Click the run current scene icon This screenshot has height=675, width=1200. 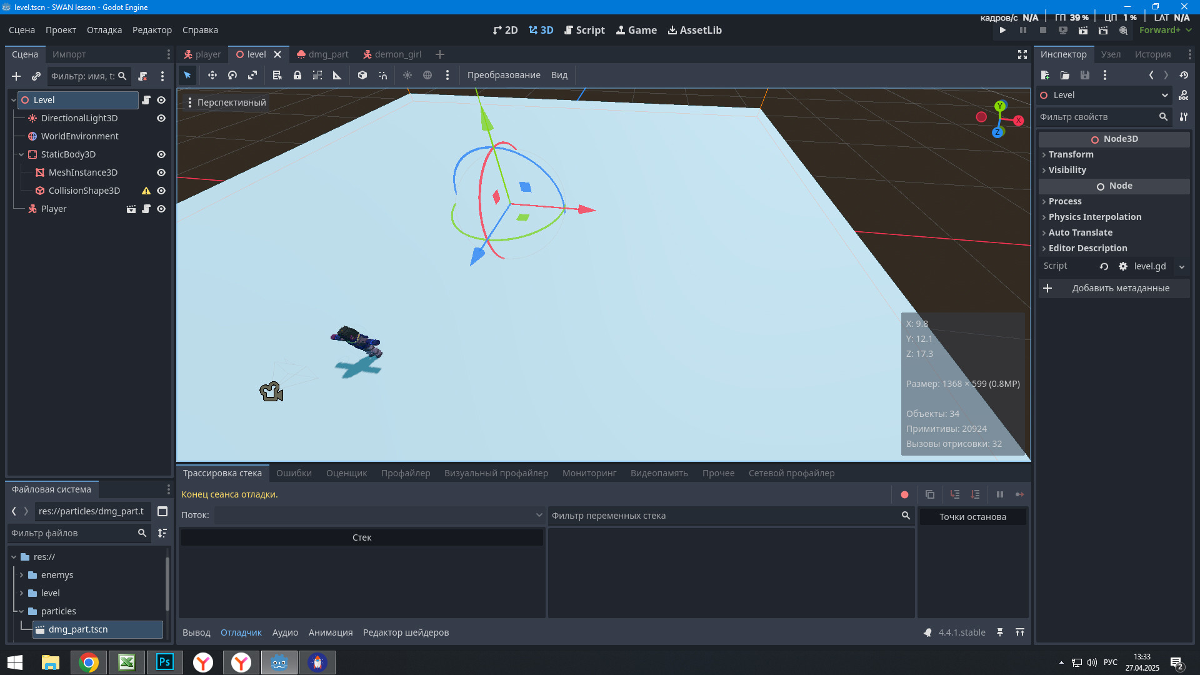point(1083,30)
